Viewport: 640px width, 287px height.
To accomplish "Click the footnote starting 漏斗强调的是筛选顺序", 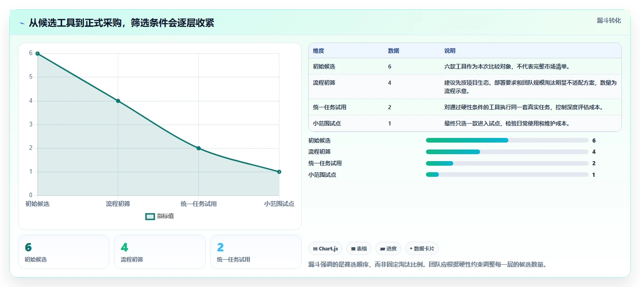I will pos(428,265).
